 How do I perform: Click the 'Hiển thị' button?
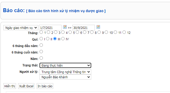tap(10, 86)
